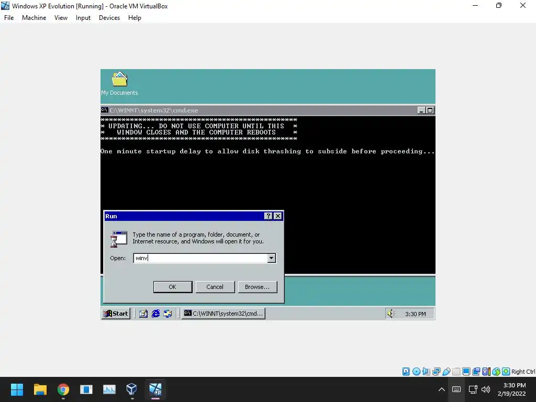The image size is (536, 402).
Task: Click the host network tray icon
Action: coord(473,389)
